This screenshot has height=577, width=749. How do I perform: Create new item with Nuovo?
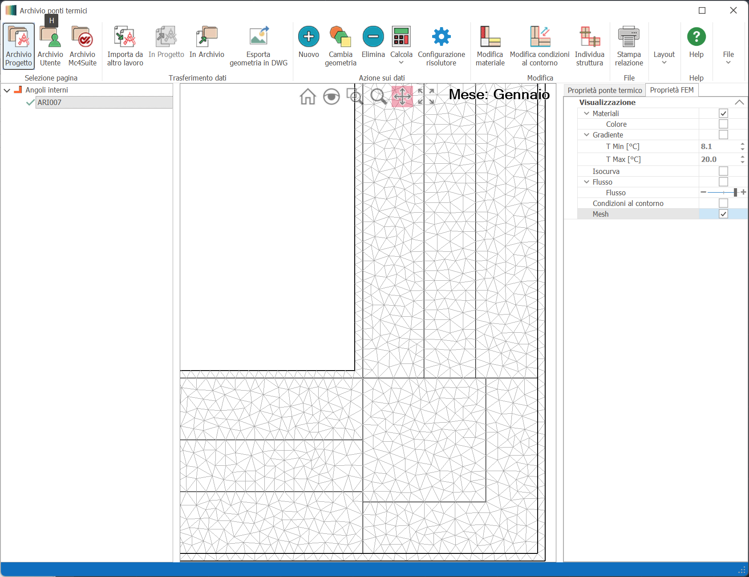click(309, 43)
